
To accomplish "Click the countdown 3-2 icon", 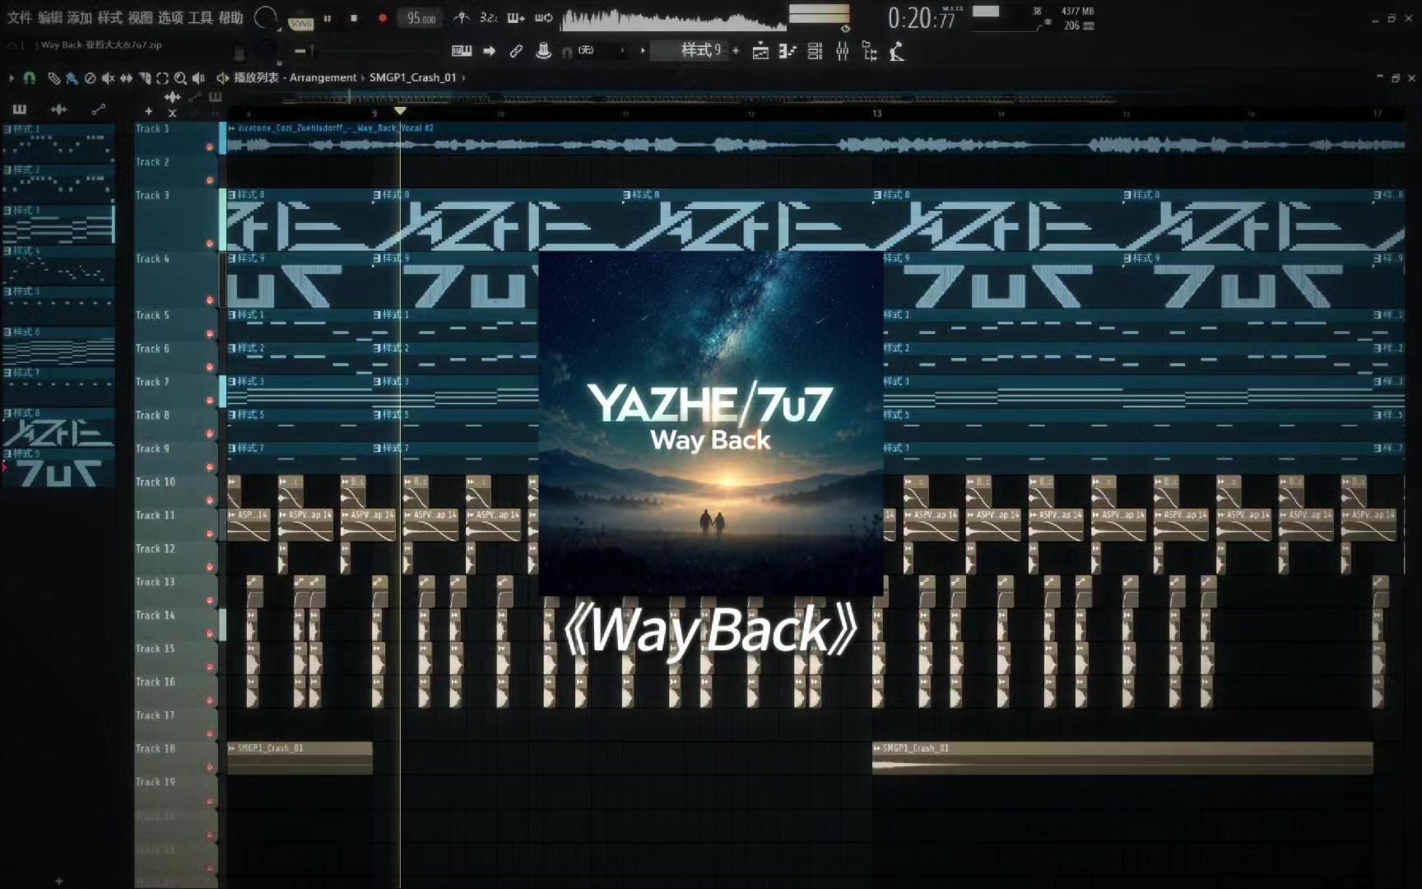I will point(489,17).
